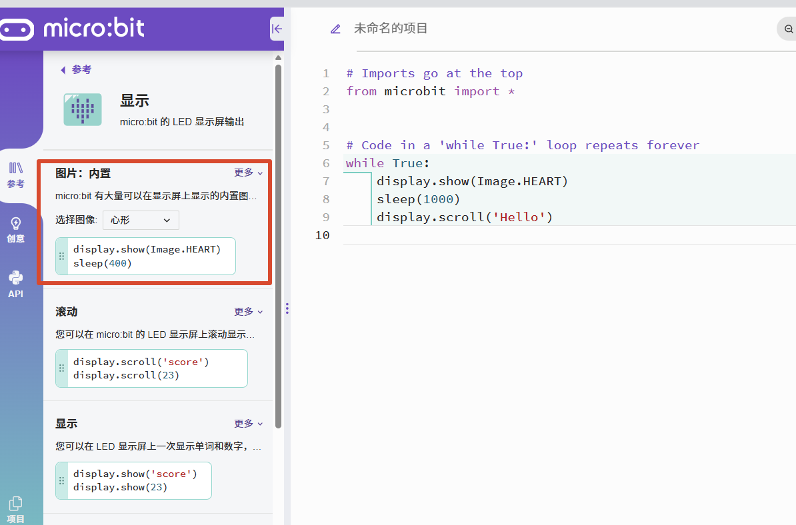Image resolution: width=796 pixels, height=525 pixels.
Task: Open the 选择图像 心形 dropdown
Action: [x=141, y=220]
